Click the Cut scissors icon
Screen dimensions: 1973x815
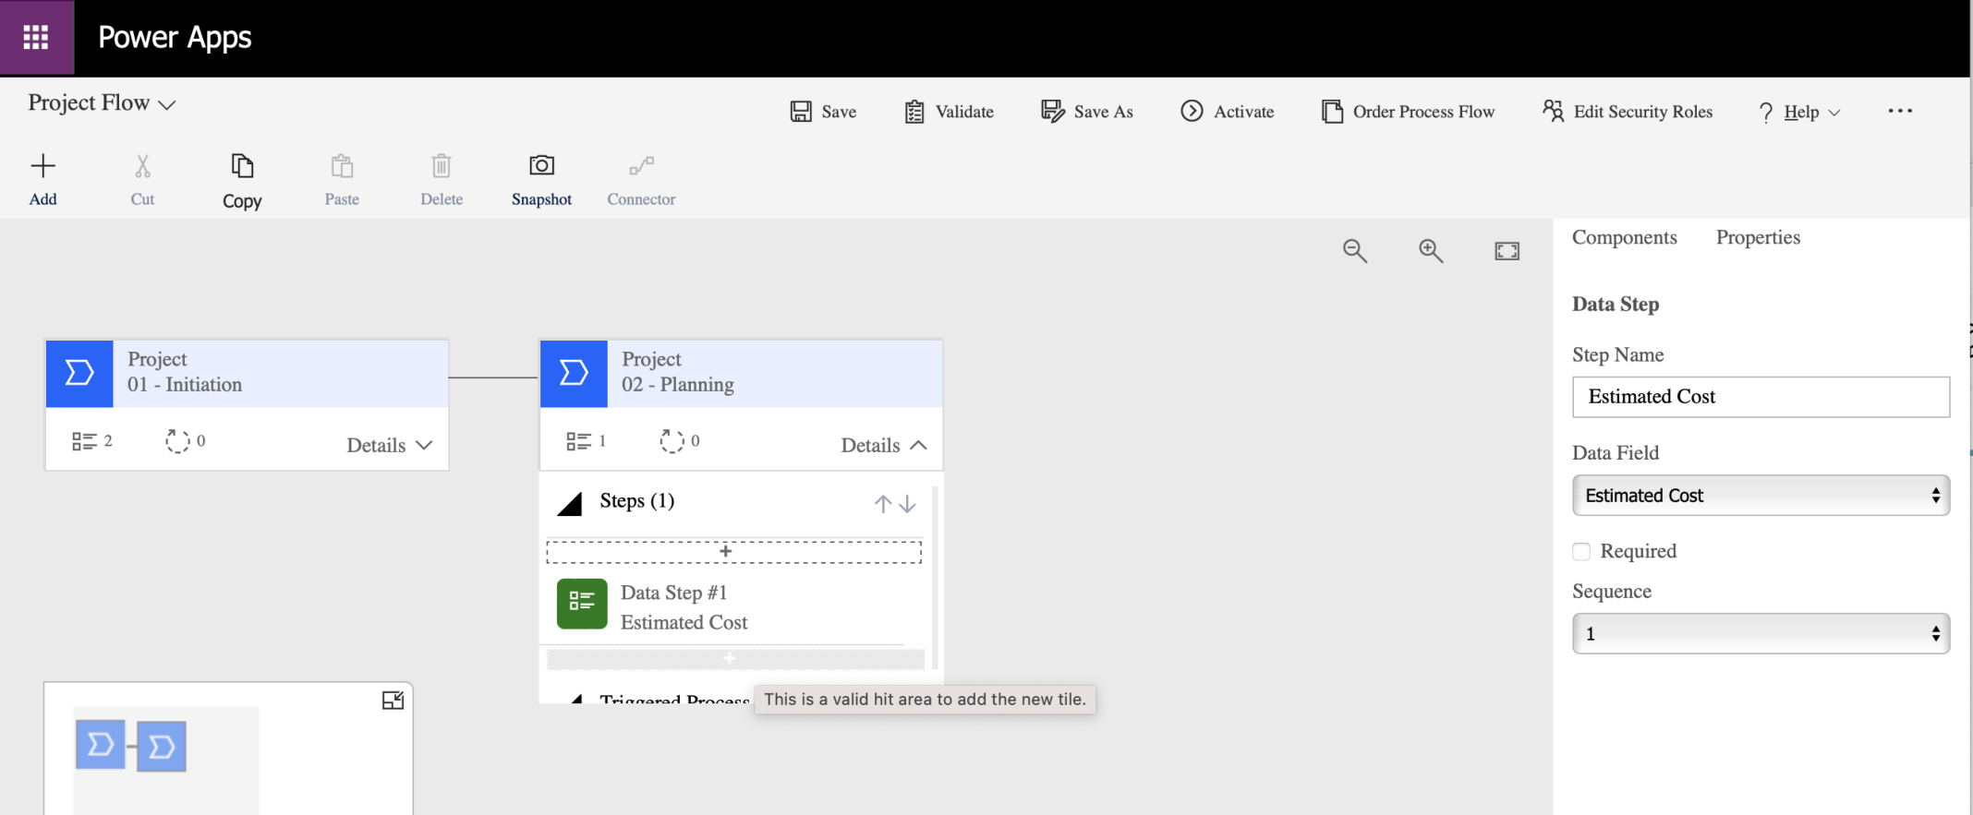pyautogui.click(x=142, y=166)
